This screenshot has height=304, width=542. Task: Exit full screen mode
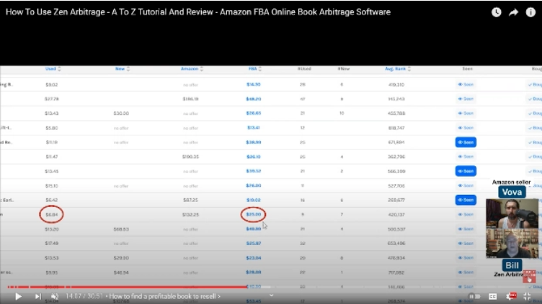(527, 296)
